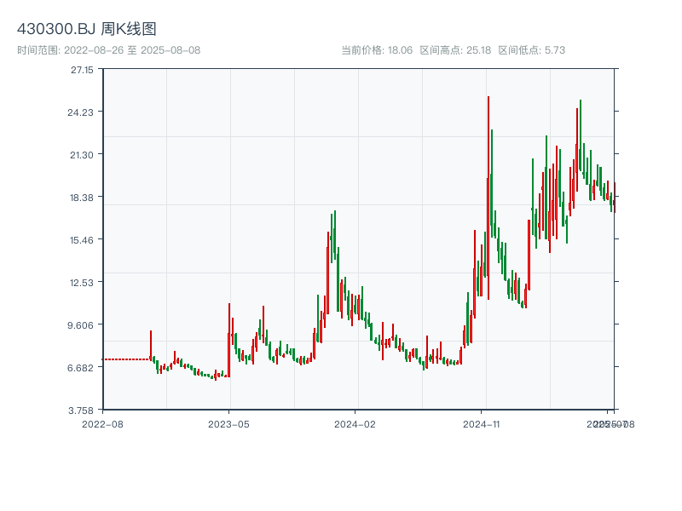Click the y-axis value 21.30
This screenshot has width=682, height=511.
coord(82,155)
